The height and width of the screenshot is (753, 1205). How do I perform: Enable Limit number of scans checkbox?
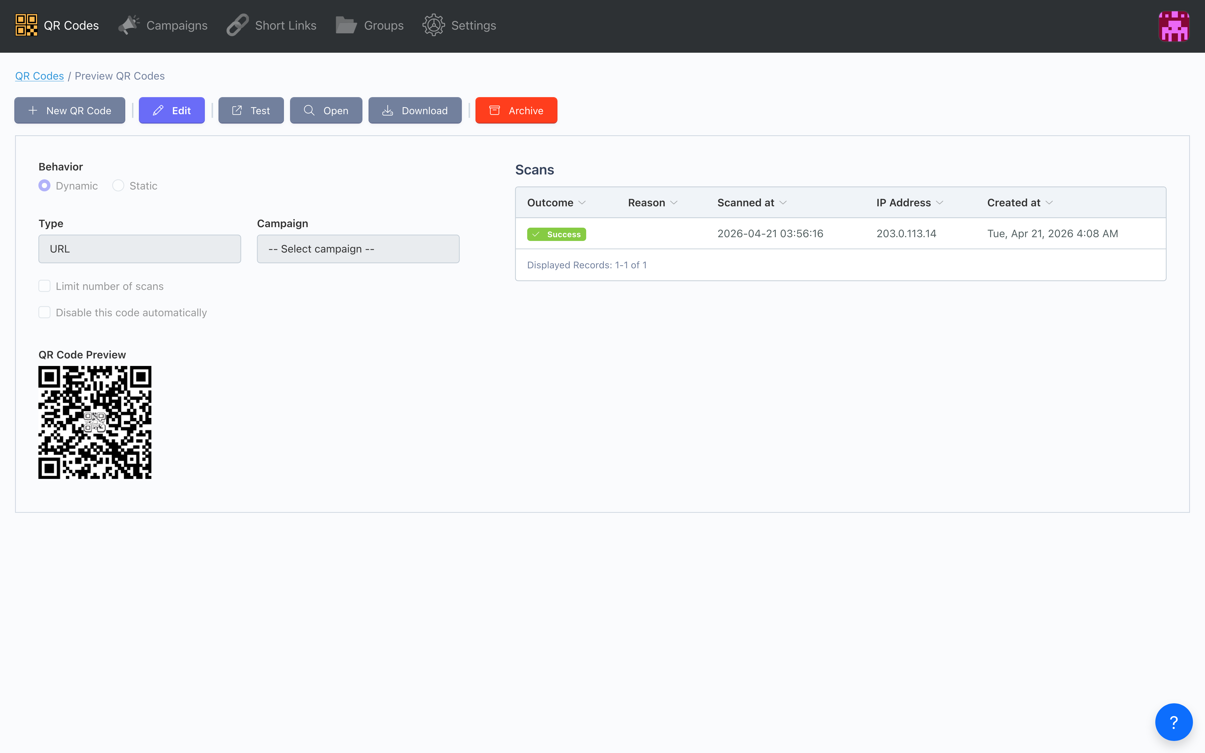(x=44, y=286)
